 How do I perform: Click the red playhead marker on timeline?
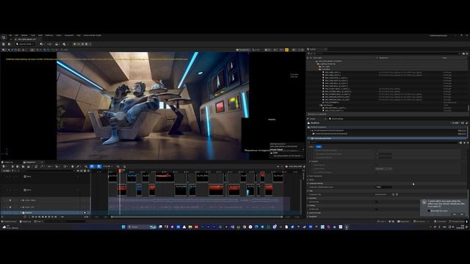click(x=120, y=171)
